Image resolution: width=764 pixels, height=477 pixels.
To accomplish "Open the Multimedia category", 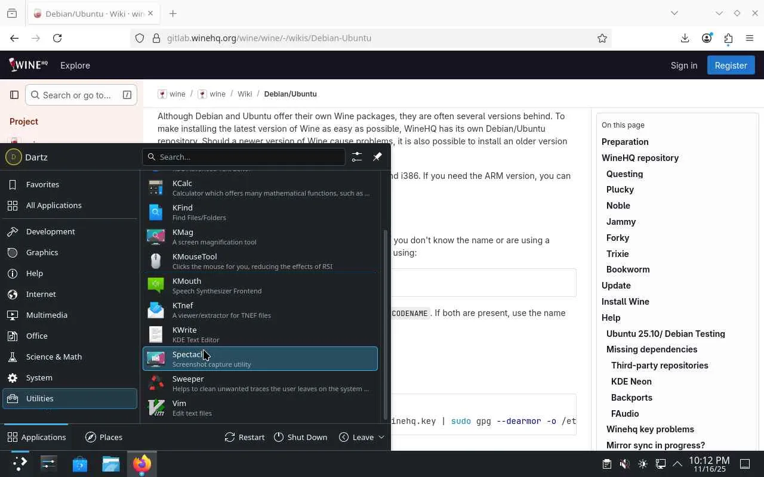I will pos(70,315).
